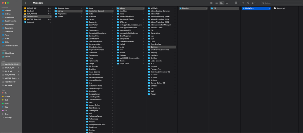The image size is (303, 133).
Task: Eject DoP_PRIVATE from the sidebar
Action: [19, 74]
